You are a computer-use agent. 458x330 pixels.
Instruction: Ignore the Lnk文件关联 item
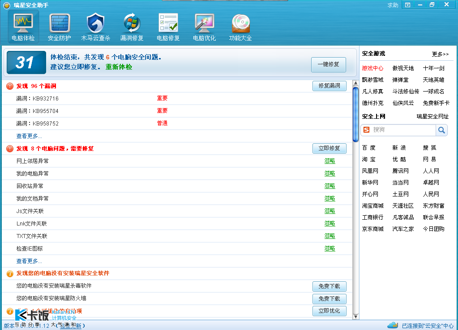pyautogui.click(x=330, y=223)
